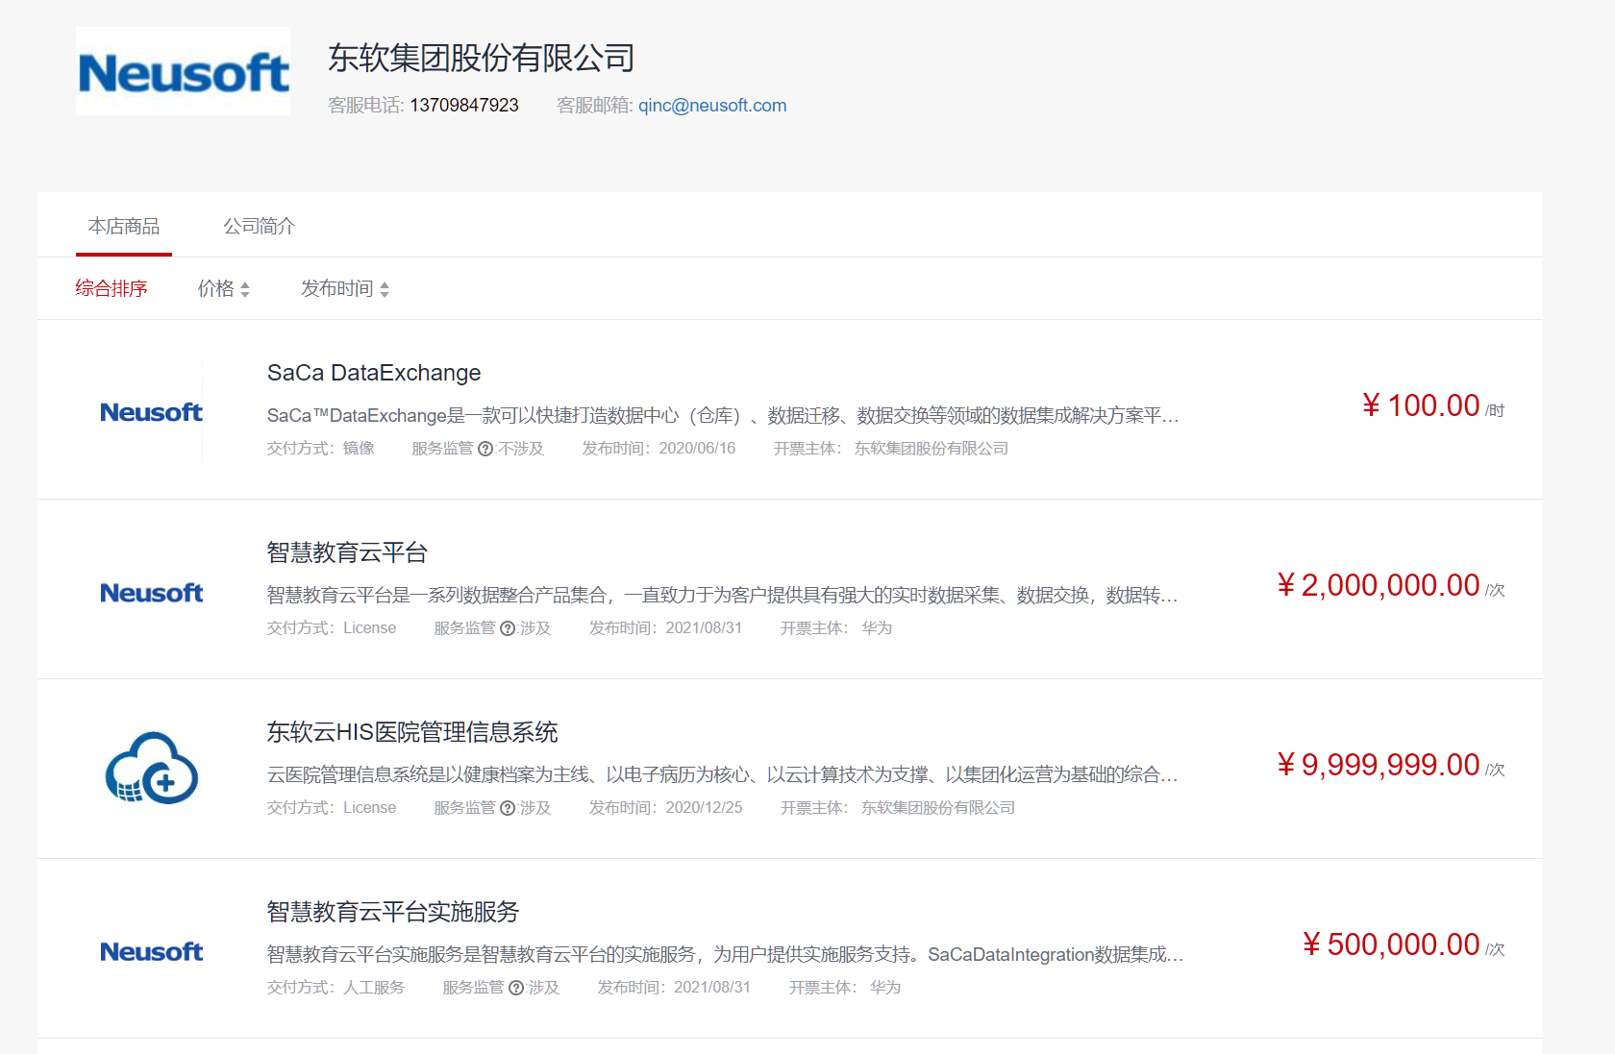Screen dimensions: 1615x1054
Task: Click the 服务监管 help icon in SaCa DataExchange row
Action: click(x=485, y=449)
